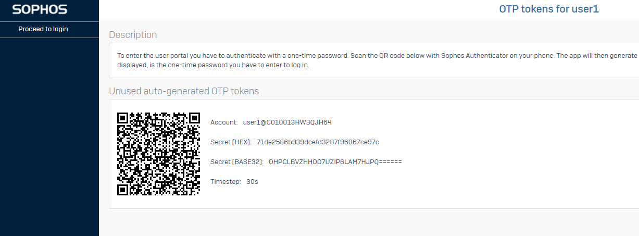
Task: Click the dark sidebar area below login link
Action: pyautogui.click(x=49, y=136)
